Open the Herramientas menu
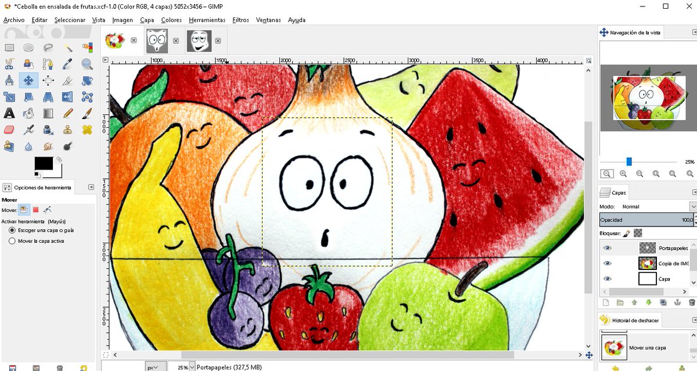The image size is (697, 371). tap(207, 20)
